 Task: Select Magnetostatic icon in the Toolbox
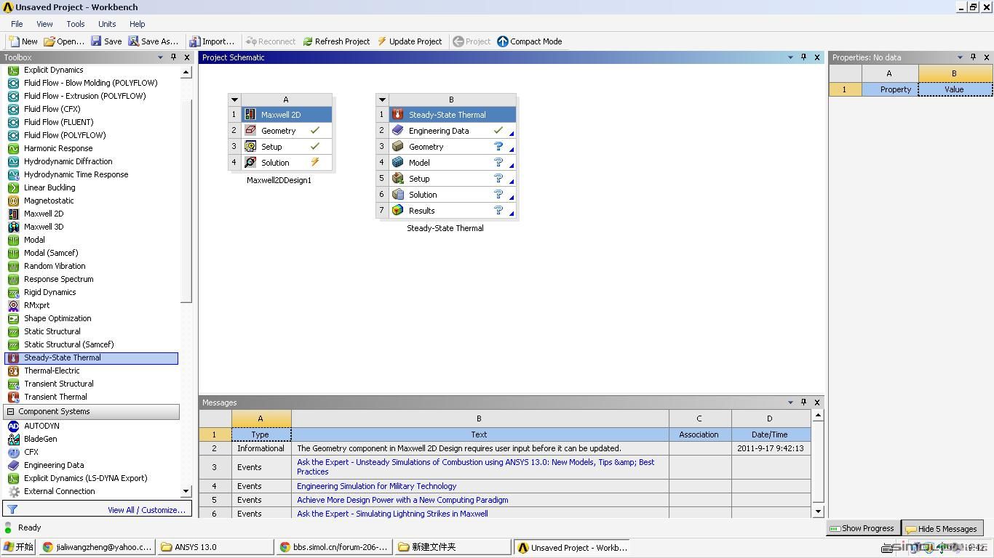(13, 201)
